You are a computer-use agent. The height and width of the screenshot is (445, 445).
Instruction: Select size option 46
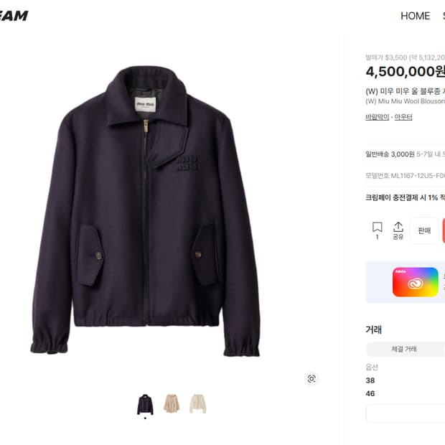[370, 393]
